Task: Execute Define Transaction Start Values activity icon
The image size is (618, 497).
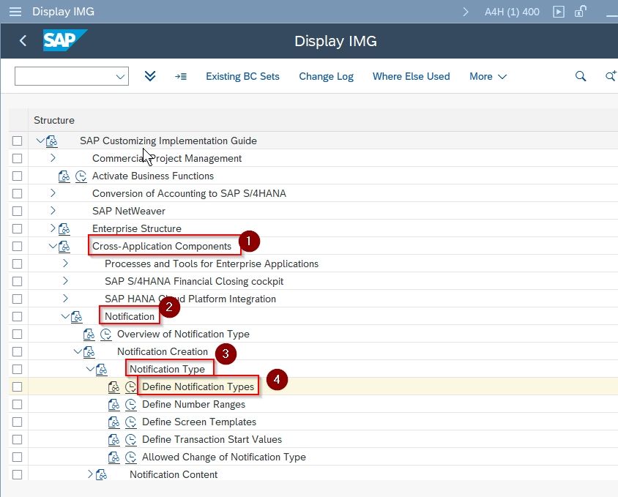Action: pos(130,440)
